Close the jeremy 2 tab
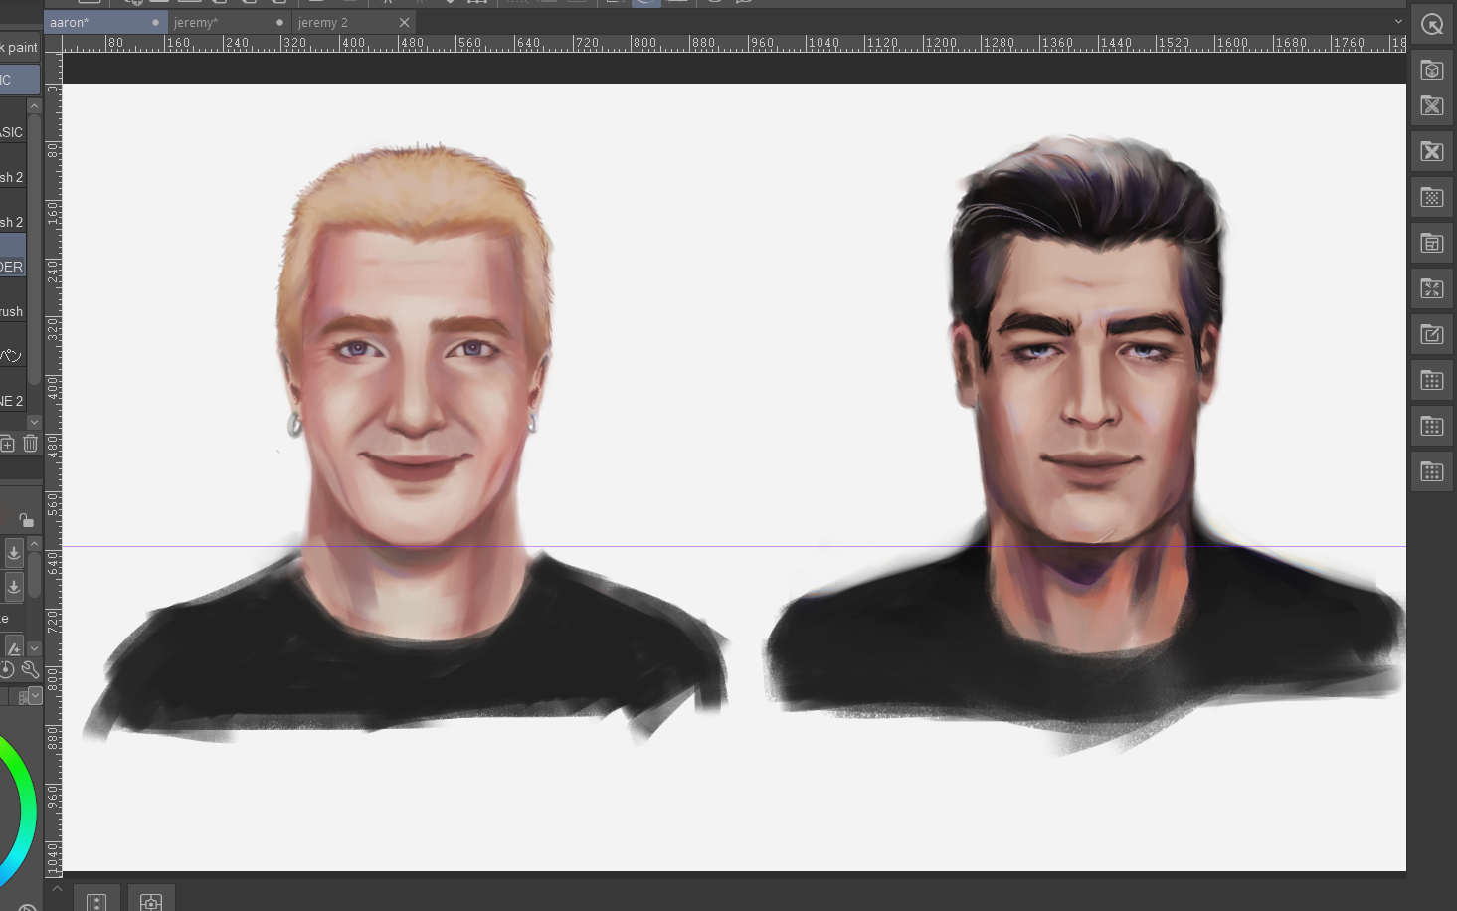This screenshot has width=1457, height=911. click(x=404, y=22)
